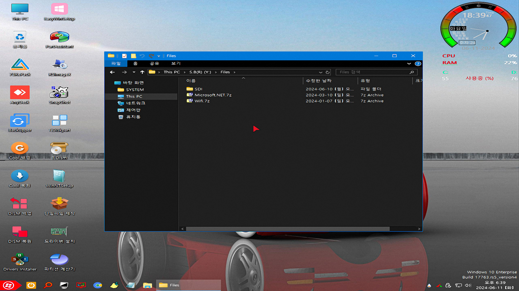Open PartAssistant desktop icon
Screen dimensions: 519x291
click(59, 40)
